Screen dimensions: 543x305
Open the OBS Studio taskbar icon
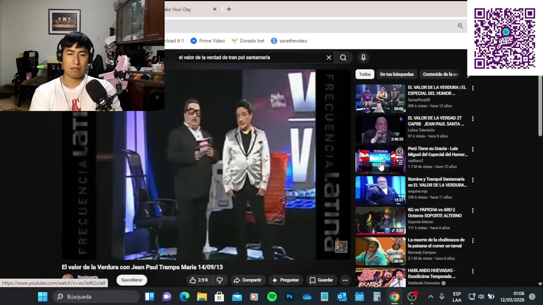[x=412, y=297]
